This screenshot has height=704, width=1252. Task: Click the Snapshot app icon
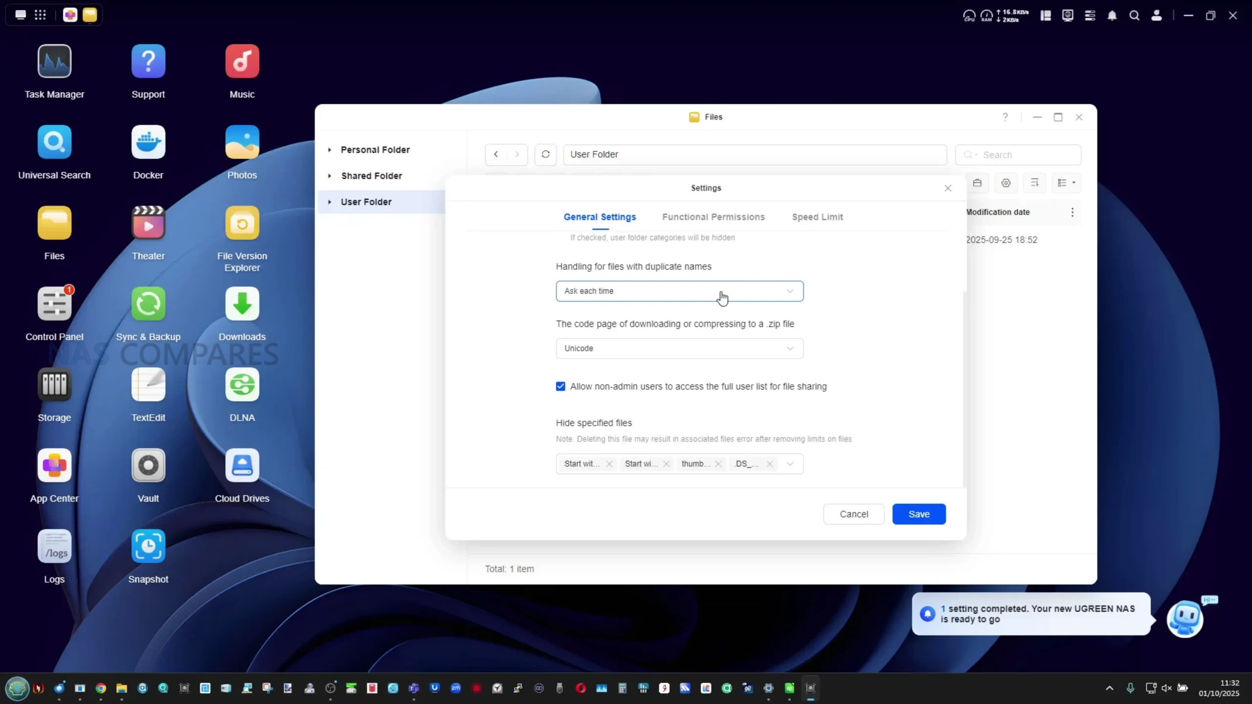click(148, 546)
